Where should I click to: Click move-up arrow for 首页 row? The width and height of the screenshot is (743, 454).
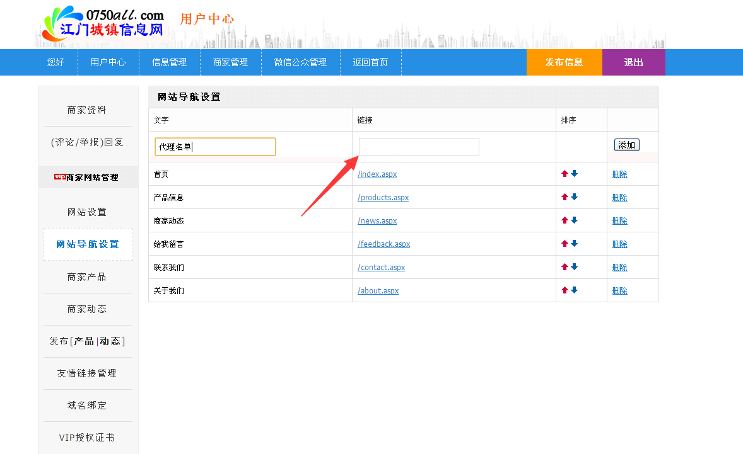565,174
